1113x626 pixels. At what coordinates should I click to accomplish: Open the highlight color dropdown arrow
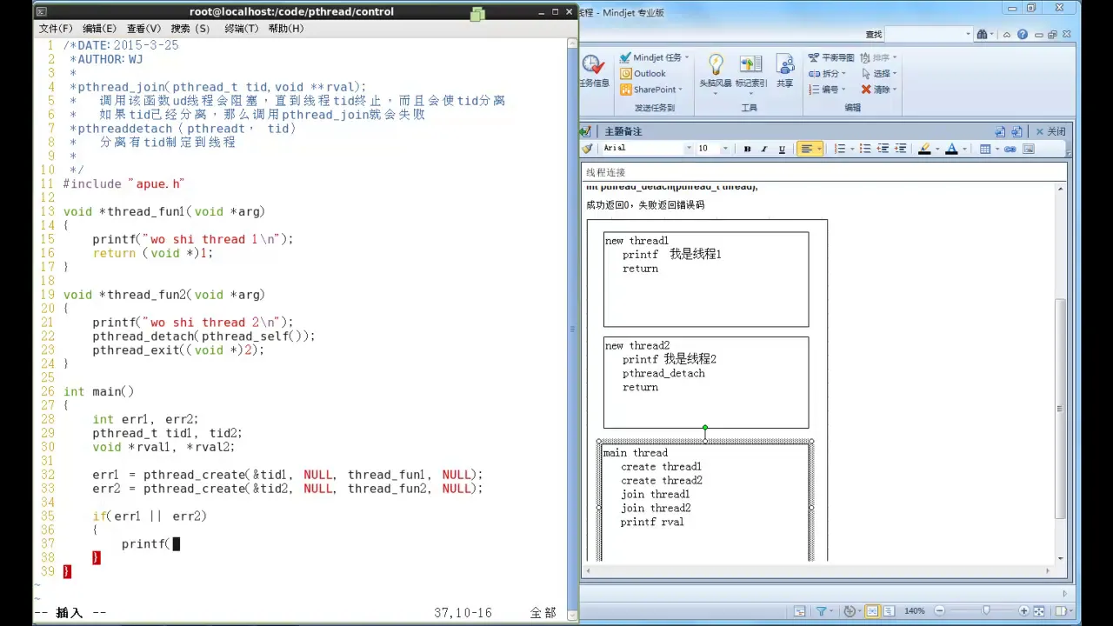(937, 149)
